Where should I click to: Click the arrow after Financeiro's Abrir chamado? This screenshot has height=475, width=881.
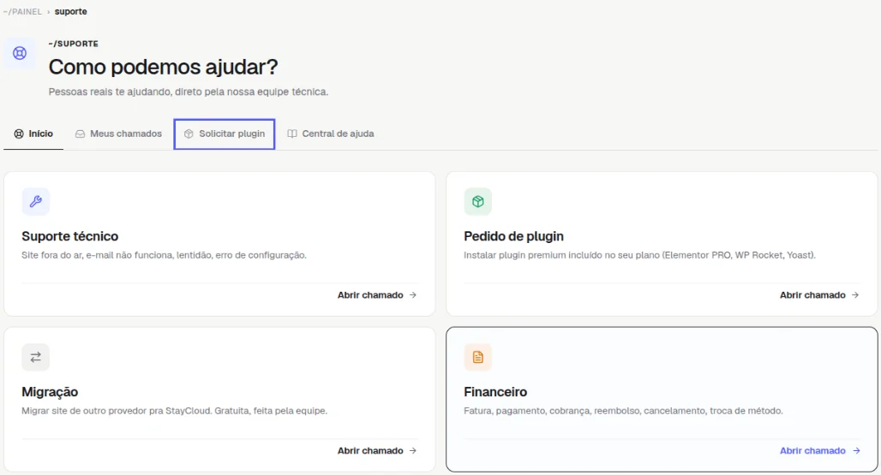856,451
